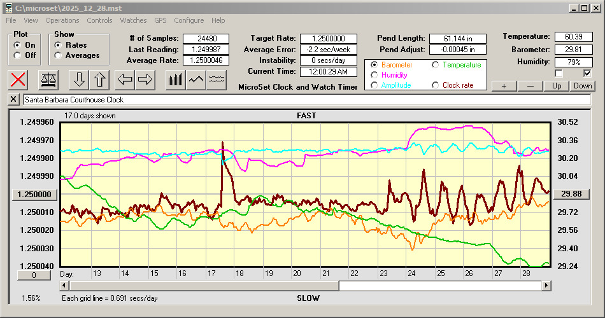Select the Averages radio button
605x318 pixels.
click(x=58, y=55)
